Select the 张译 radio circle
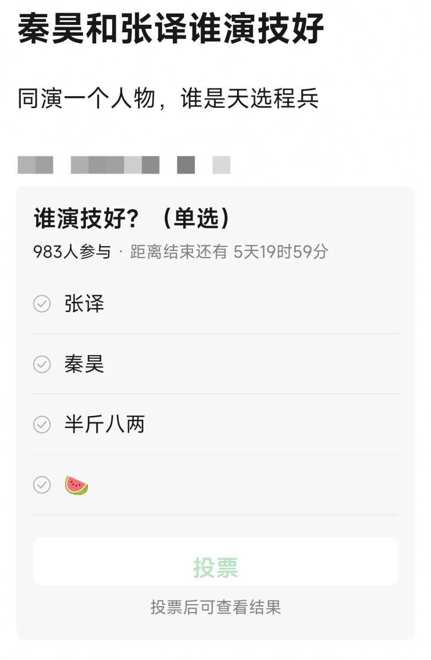431x660 pixels. click(42, 304)
